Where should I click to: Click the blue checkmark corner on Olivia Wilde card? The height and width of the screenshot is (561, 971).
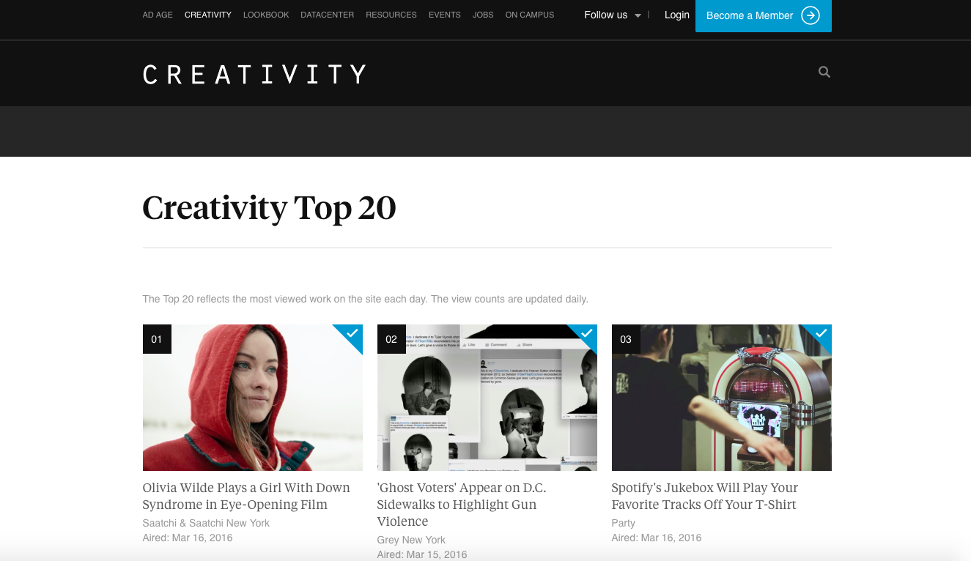(352, 334)
